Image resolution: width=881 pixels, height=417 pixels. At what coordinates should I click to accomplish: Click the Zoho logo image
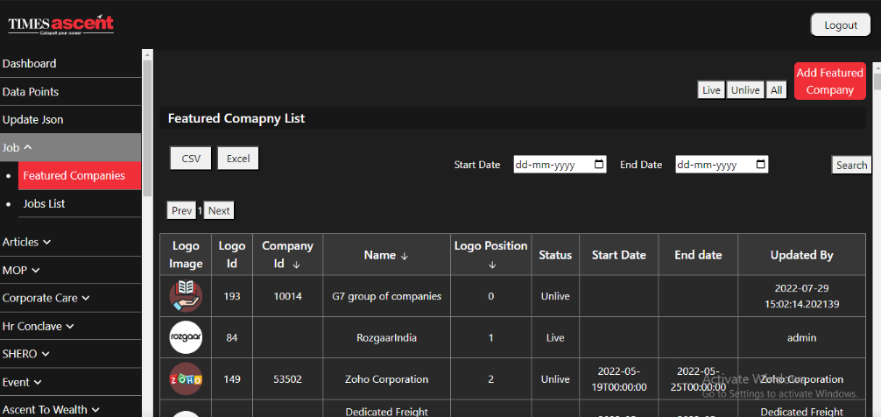pyautogui.click(x=186, y=378)
